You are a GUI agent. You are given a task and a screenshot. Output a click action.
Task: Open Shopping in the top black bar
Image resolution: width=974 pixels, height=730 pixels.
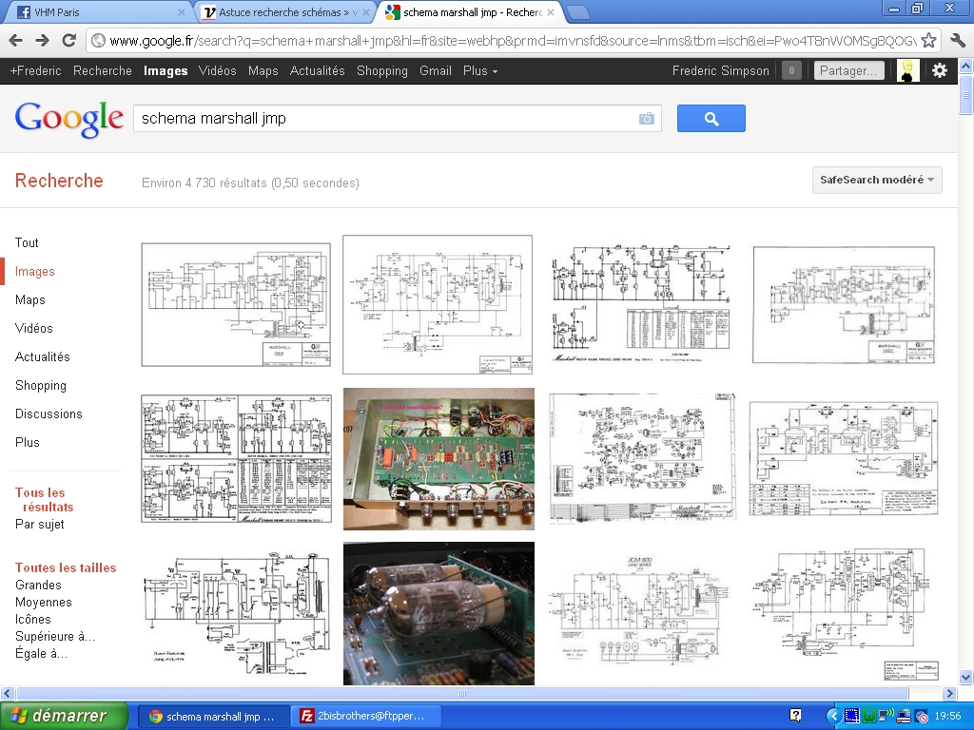(x=382, y=70)
